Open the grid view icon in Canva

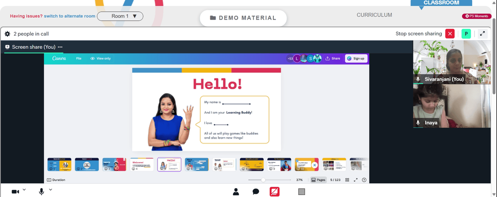click(347, 180)
